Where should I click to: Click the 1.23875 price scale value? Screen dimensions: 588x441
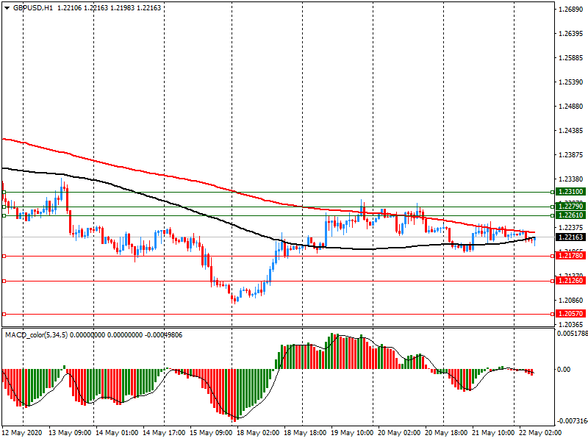tap(571, 155)
